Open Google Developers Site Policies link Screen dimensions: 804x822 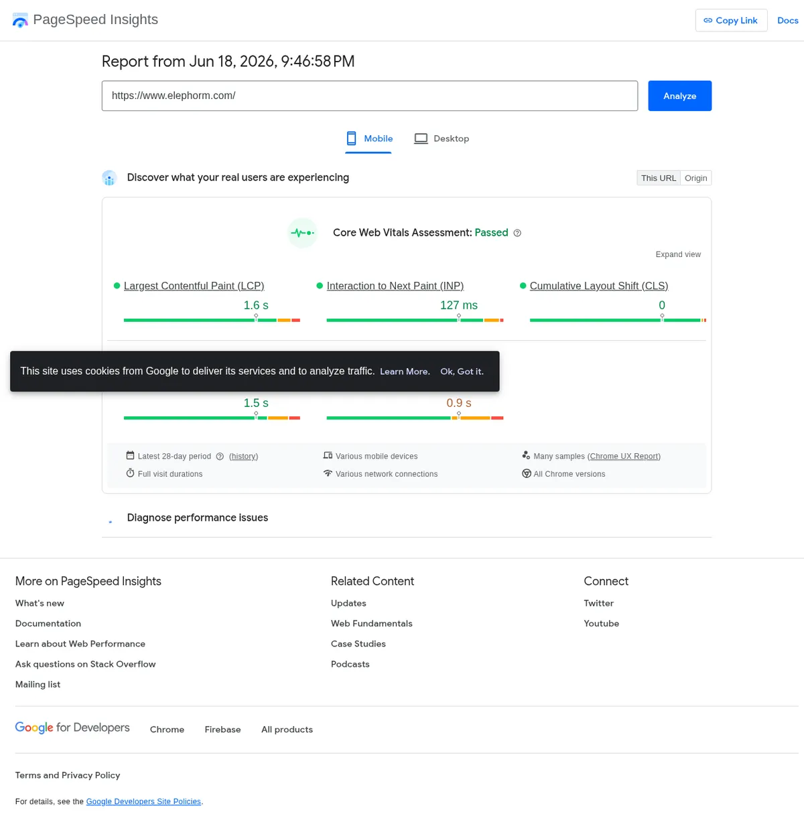(143, 801)
